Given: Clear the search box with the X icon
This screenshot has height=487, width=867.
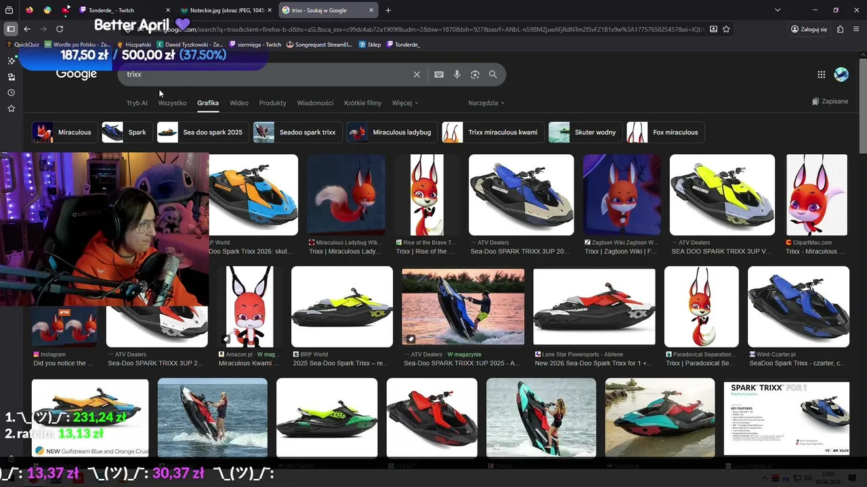Looking at the screenshot, I should [x=417, y=74].
